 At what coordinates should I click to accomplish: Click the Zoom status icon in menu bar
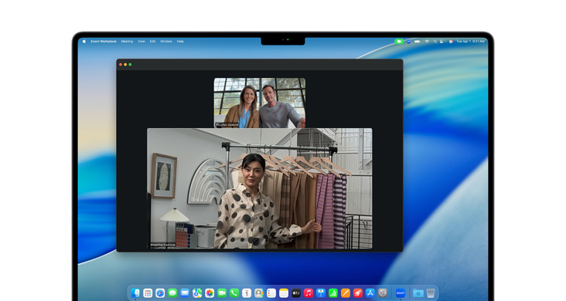pos(408,42)
